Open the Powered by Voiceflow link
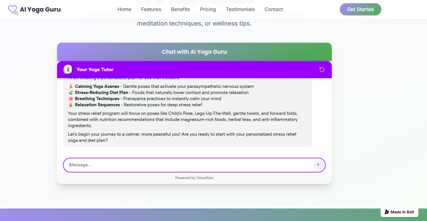427x221 pixels. pyautogui.click(x=194, y=178)
